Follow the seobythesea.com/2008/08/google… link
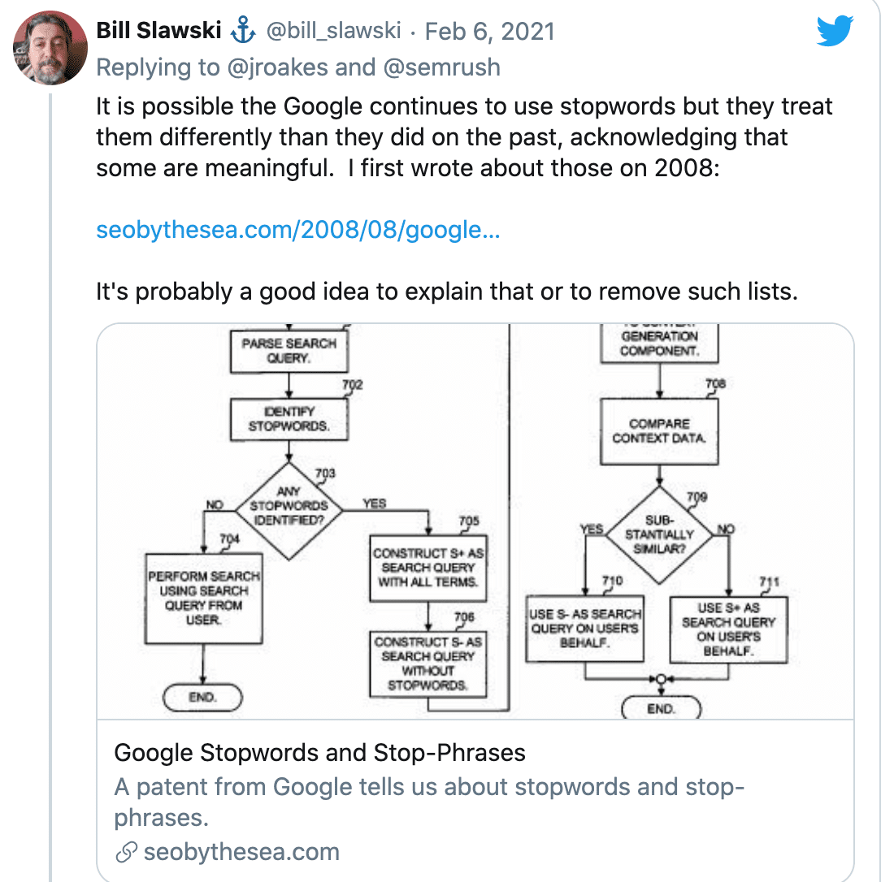Image resolution: width=881 pixels, height=882 pixels. click(x=298, y=230)
